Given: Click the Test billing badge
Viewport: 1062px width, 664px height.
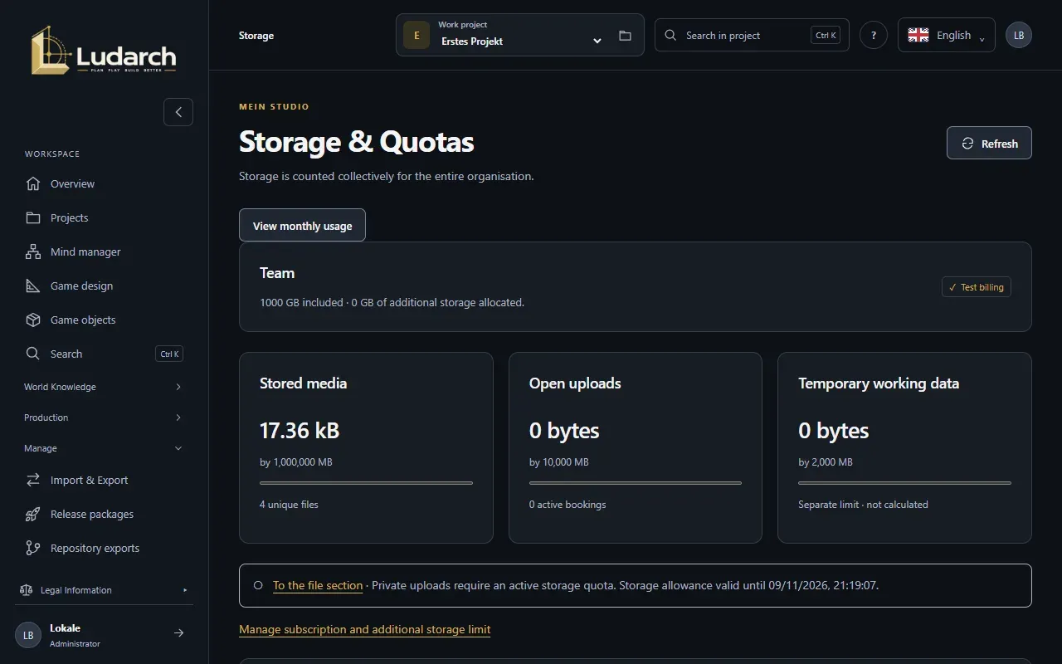Looking at the screenshot, I should [x=977, y=287].
